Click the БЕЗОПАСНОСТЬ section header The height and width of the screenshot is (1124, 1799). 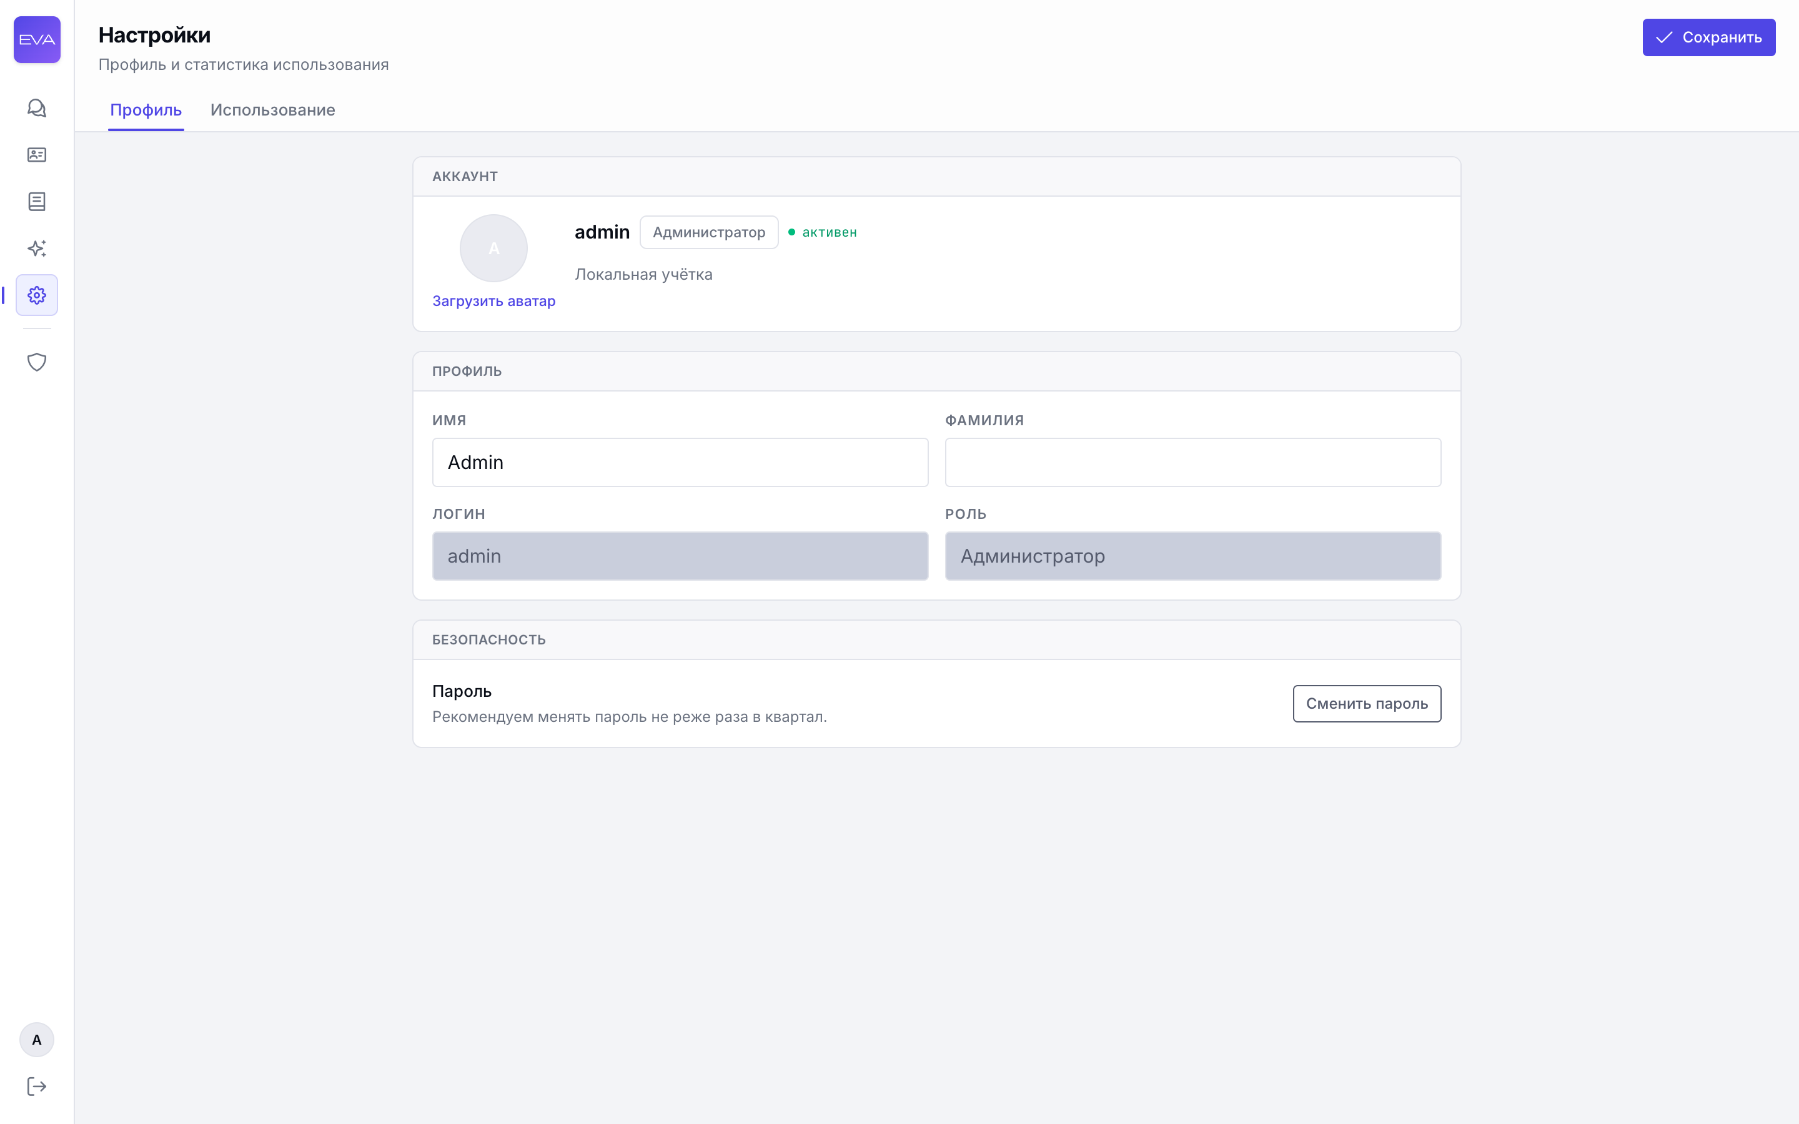(489, 640)
